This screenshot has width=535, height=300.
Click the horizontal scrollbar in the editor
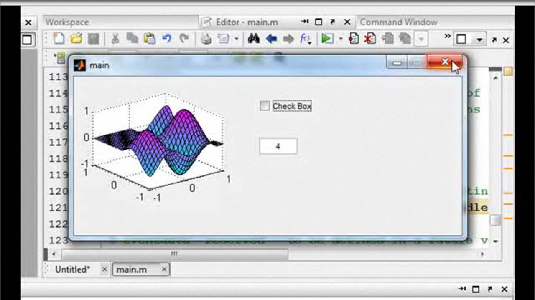[174, 254]
